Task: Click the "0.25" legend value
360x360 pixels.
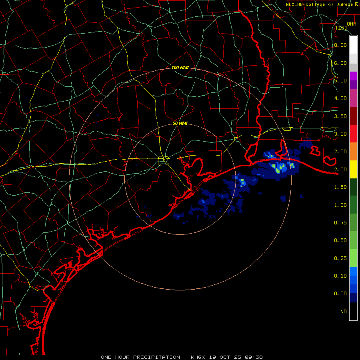Action: click(340, 258)
